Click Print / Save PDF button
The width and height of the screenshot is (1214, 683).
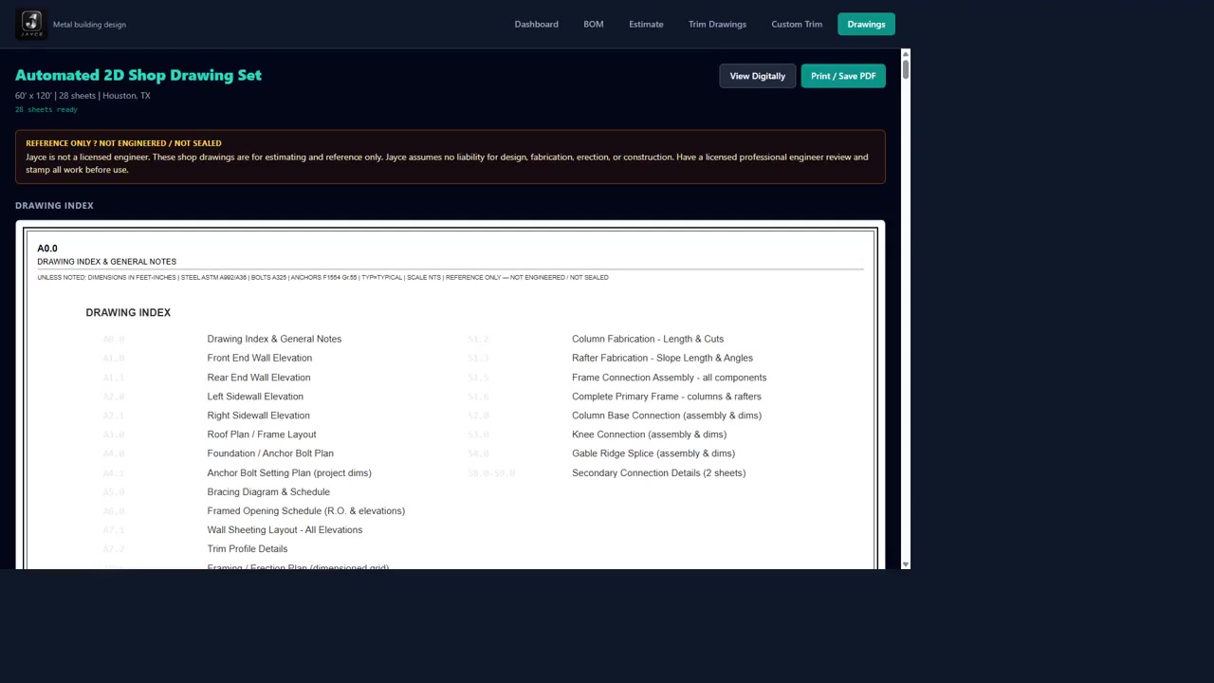[x=843, y=76]
